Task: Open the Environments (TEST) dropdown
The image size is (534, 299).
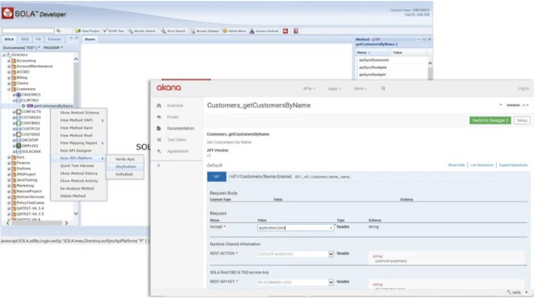Action: point(22,48)
